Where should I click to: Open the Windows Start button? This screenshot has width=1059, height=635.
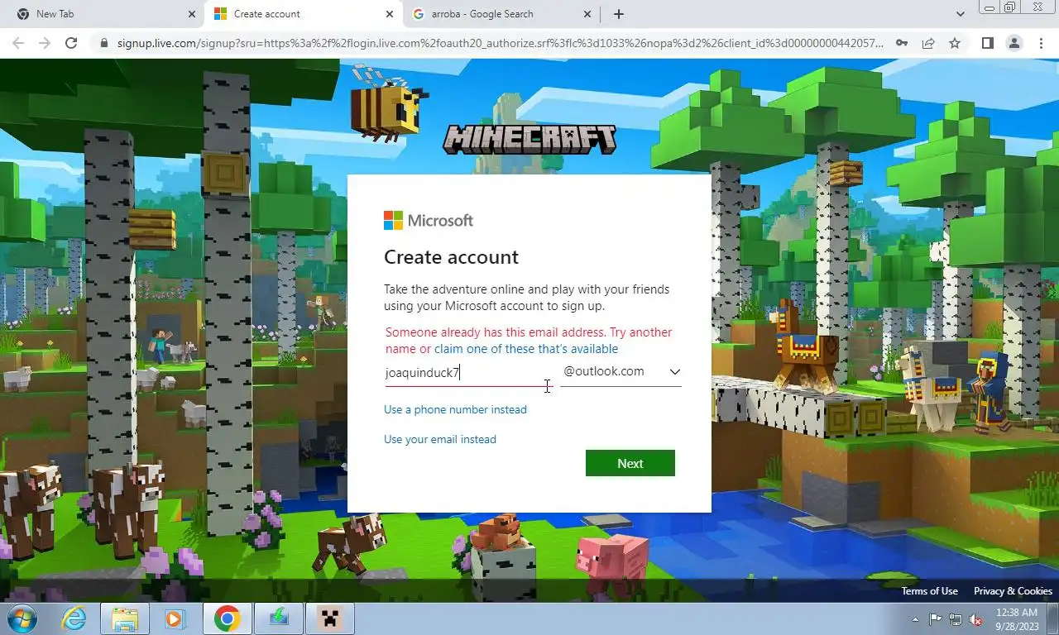click(x=22, y=618)
